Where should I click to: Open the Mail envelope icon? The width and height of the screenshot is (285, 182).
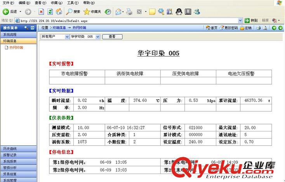(118, 12)
